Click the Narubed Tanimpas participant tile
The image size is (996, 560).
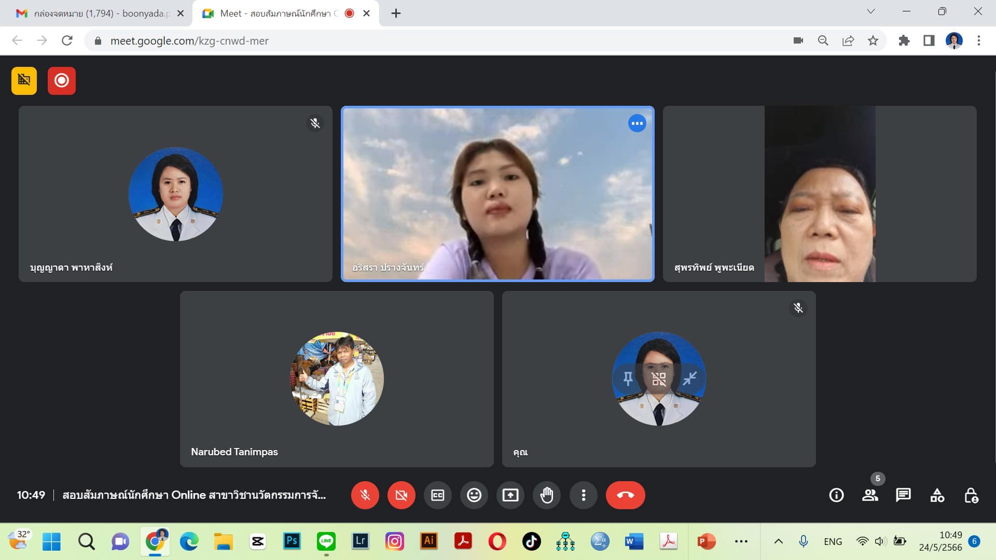click(x=337, y=379)
